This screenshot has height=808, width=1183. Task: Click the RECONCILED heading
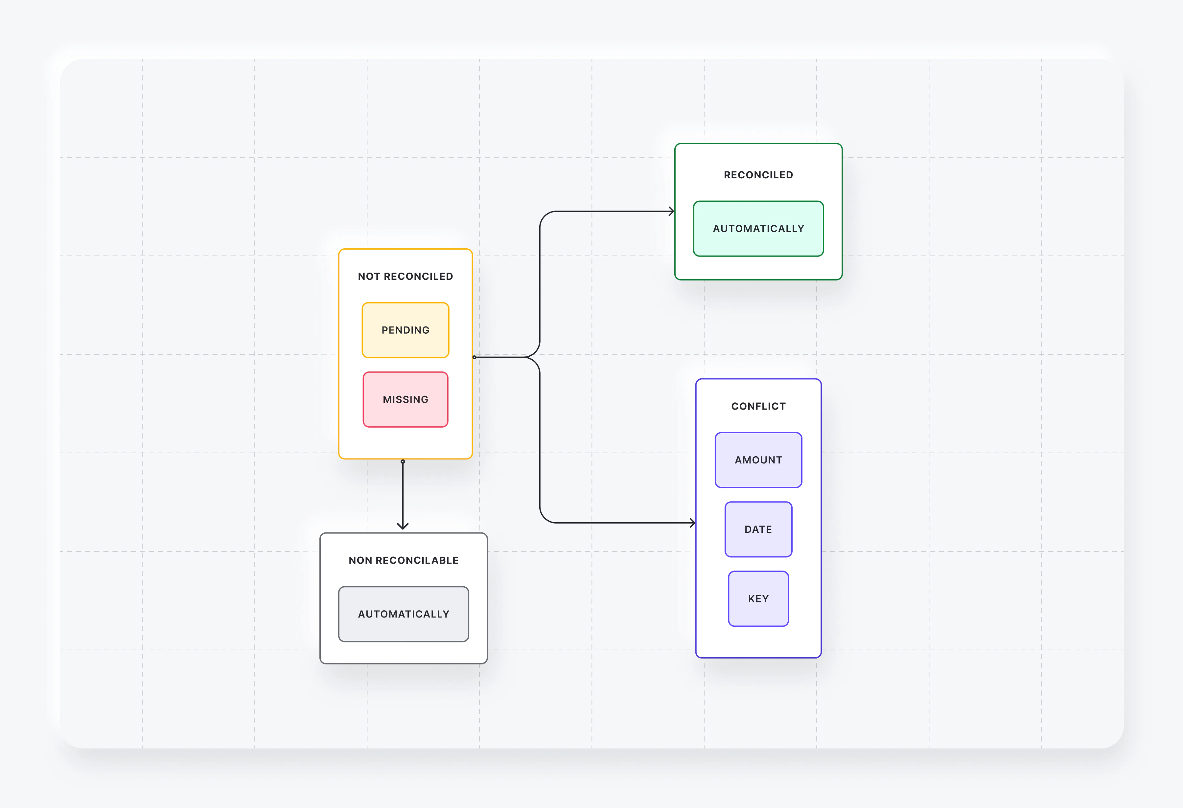(x=758, y=175)
